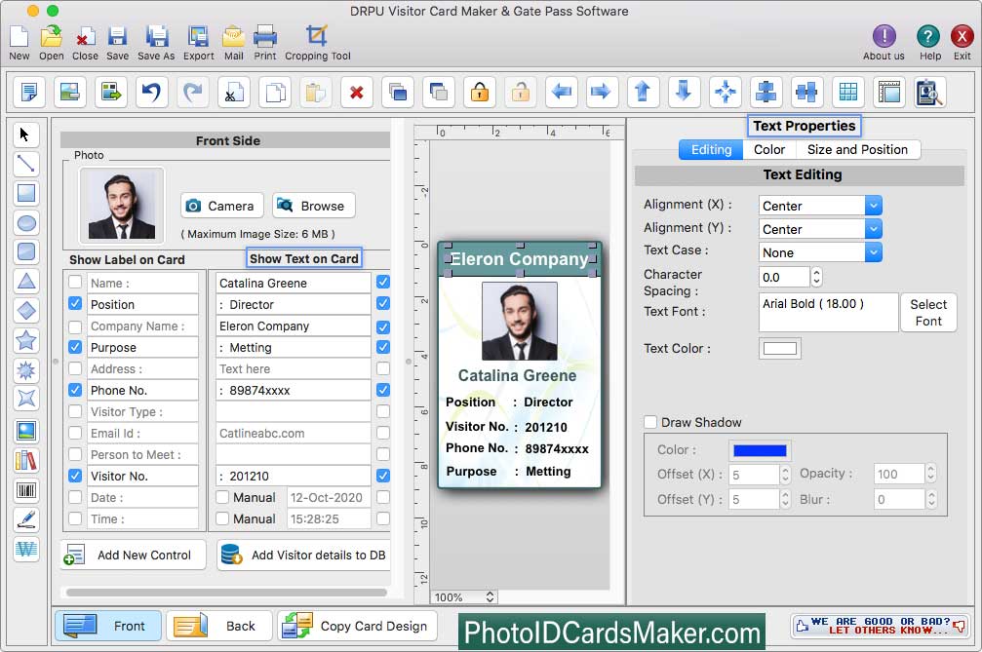
Task: Toggle the Manual checkbox for Date
Action: point(221,497)
